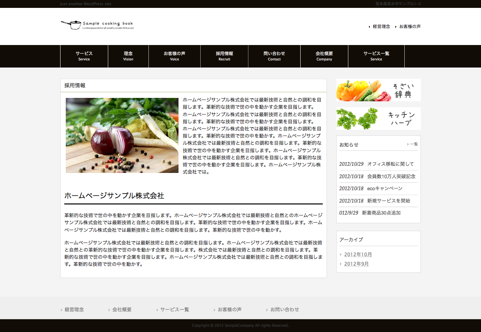Navigate to 会社概要 Company menu item
The image size is (481, 332).
[324, 56]
